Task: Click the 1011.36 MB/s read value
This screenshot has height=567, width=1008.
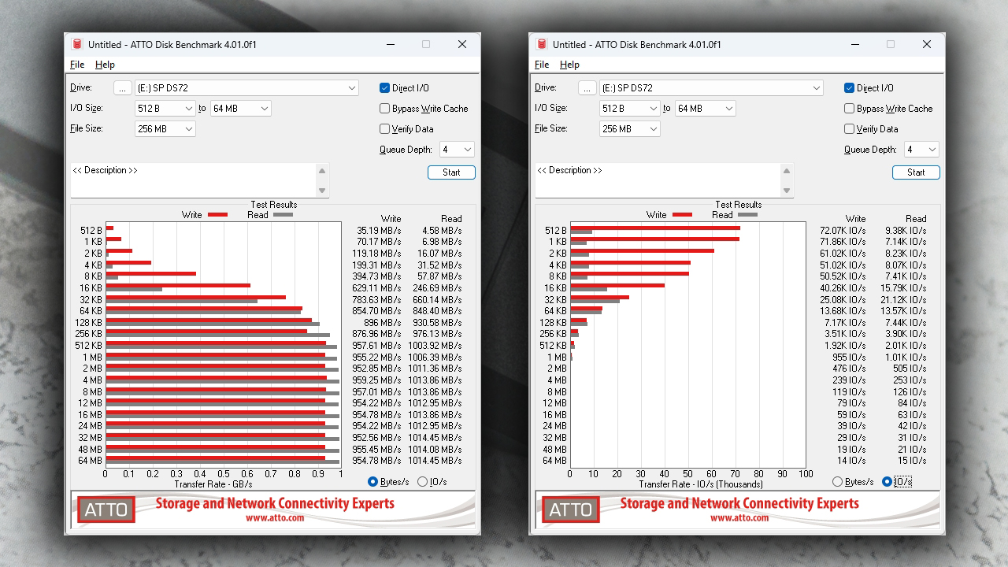Action: tap(435, 369)
